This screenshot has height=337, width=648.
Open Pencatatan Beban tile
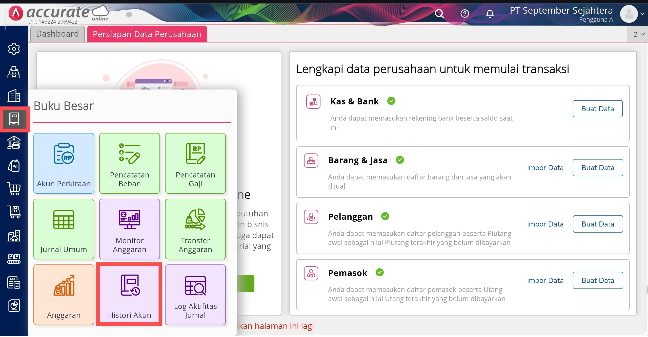pyautogui.click(x=129, y=163)
